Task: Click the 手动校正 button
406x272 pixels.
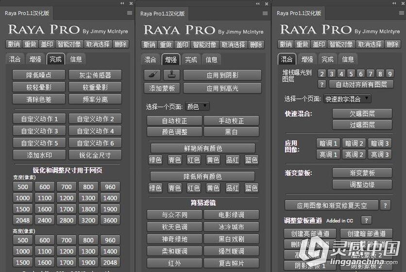Action: 231,121
